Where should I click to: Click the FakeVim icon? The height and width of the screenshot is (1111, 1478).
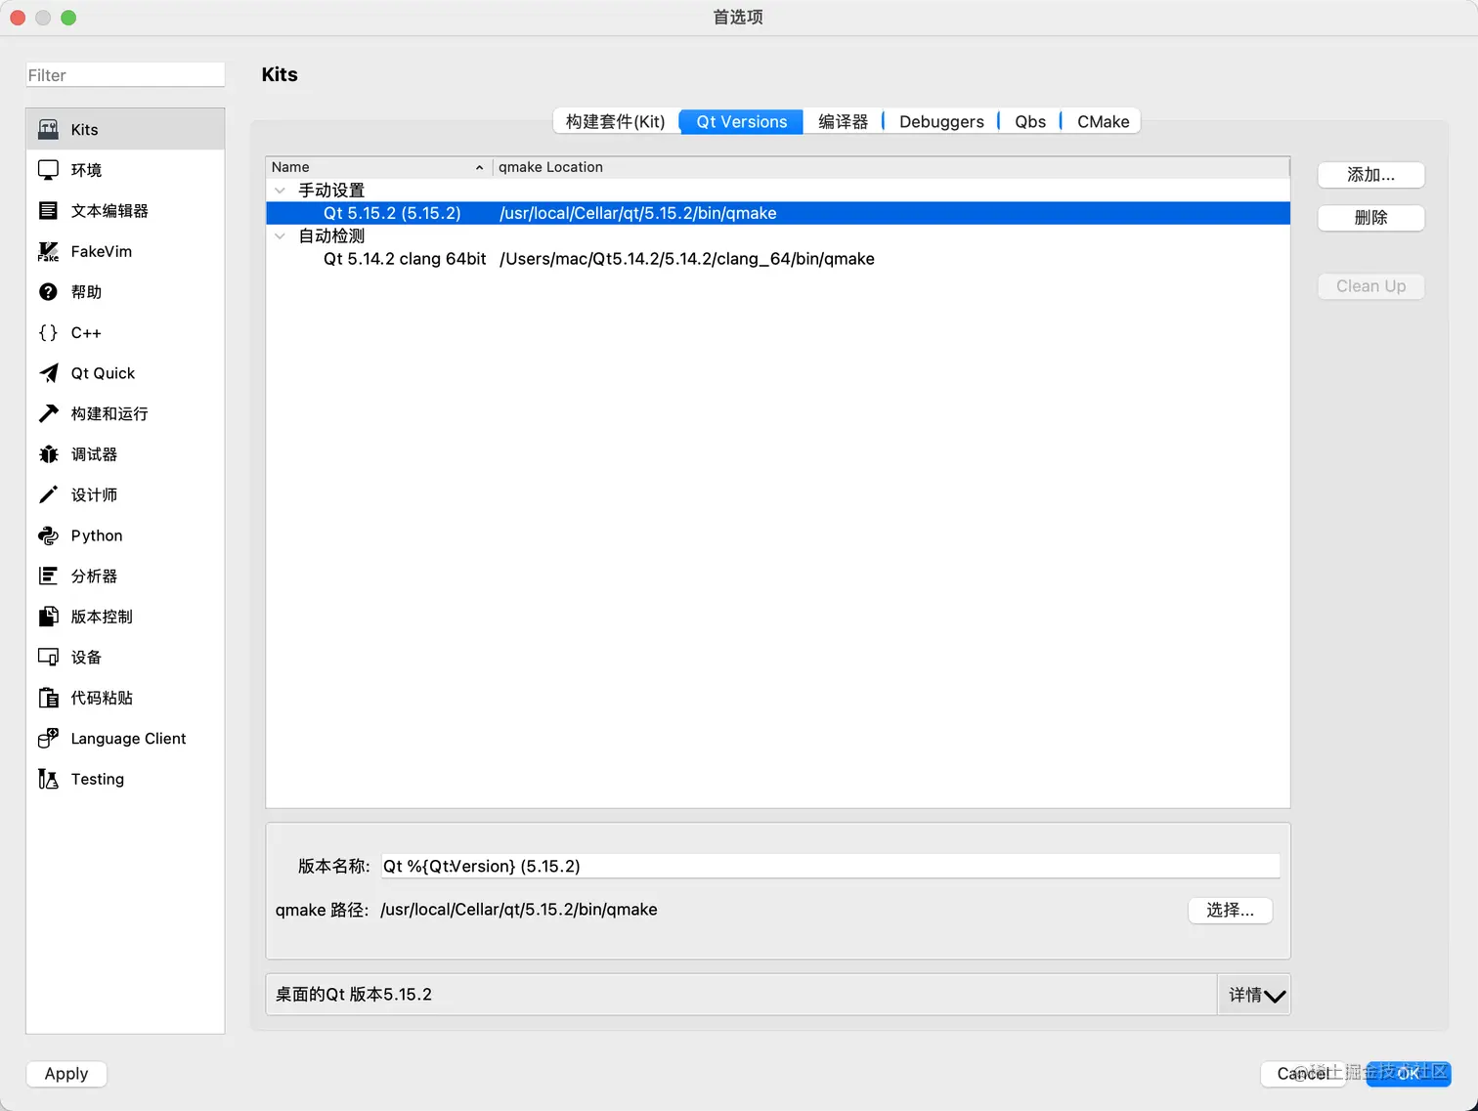tap(48, 251)
